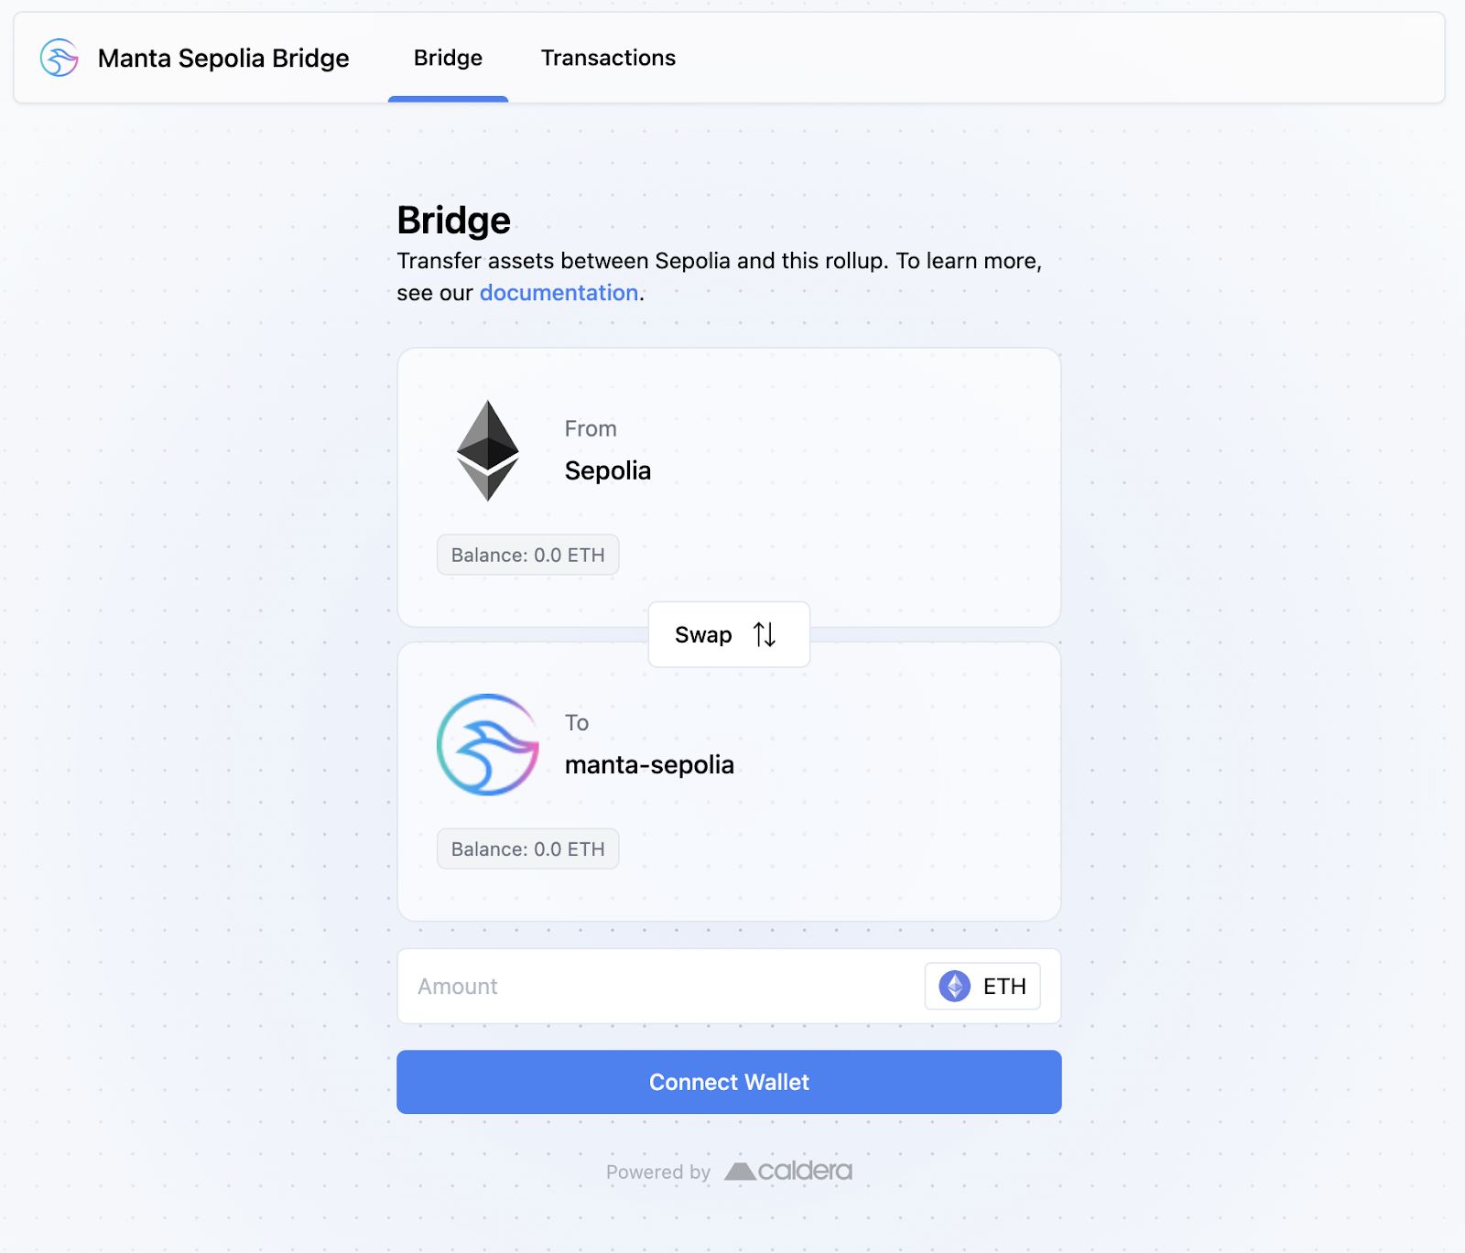Image resolution: width=1465 pixels, height=1253 pixels.
Task: Click the manta-sepolia balance badge
Action: pyautogui.click(x=527, y=848)
